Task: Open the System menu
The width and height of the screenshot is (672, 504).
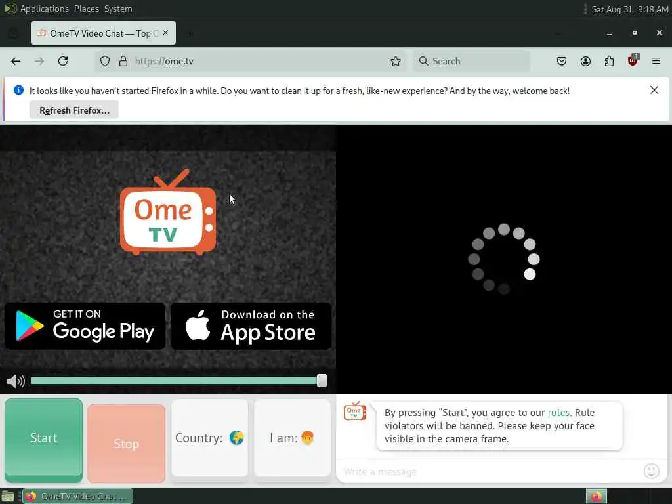Action: click(118, 9)
